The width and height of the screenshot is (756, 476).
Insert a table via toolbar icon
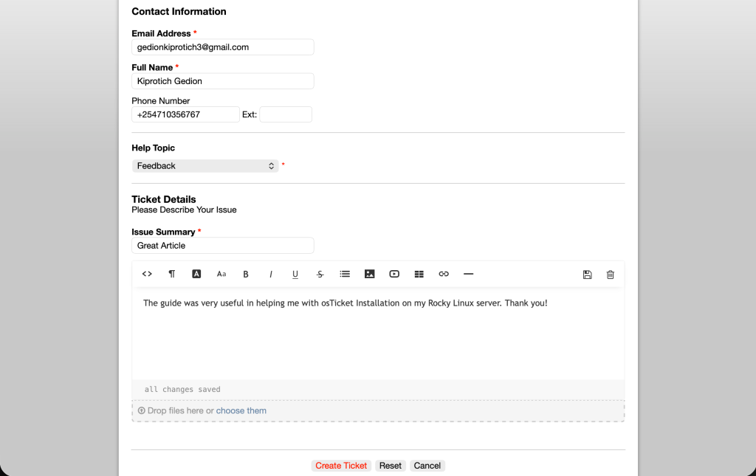point(419,274)
